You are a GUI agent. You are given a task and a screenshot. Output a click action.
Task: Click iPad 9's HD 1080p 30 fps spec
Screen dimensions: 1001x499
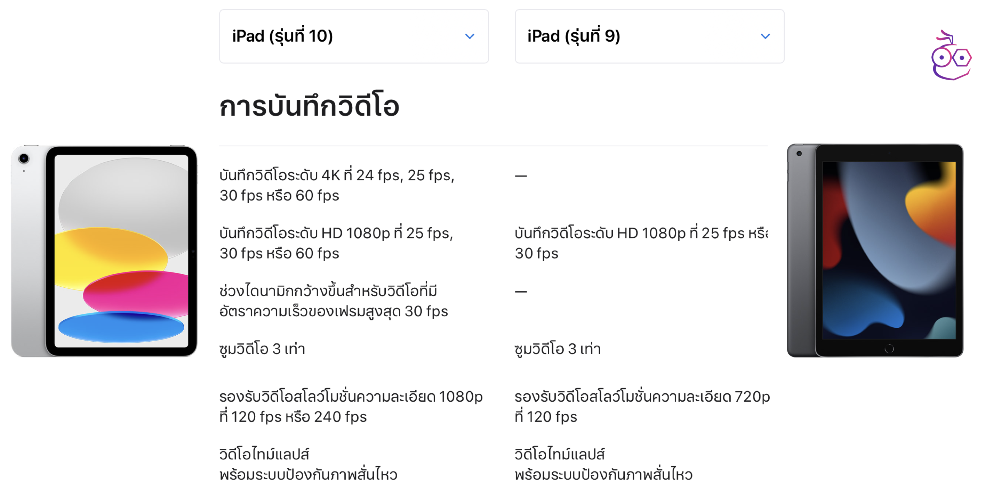(x=640, y=243)
